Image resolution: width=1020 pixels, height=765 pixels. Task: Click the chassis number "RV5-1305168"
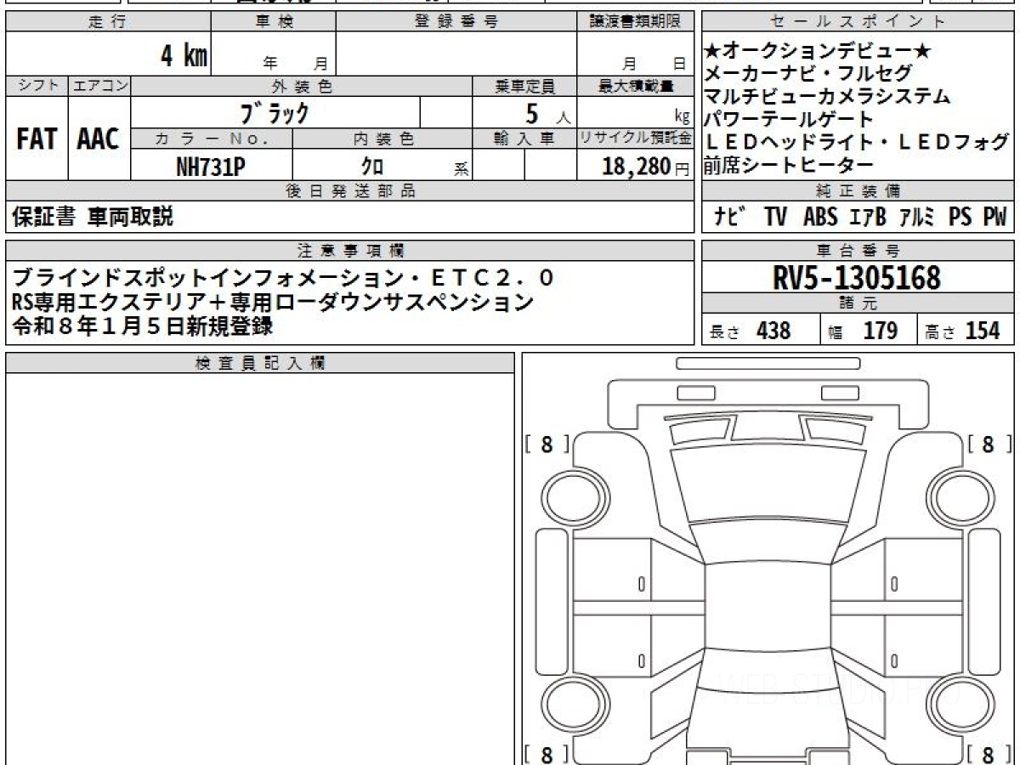(858, 277)
